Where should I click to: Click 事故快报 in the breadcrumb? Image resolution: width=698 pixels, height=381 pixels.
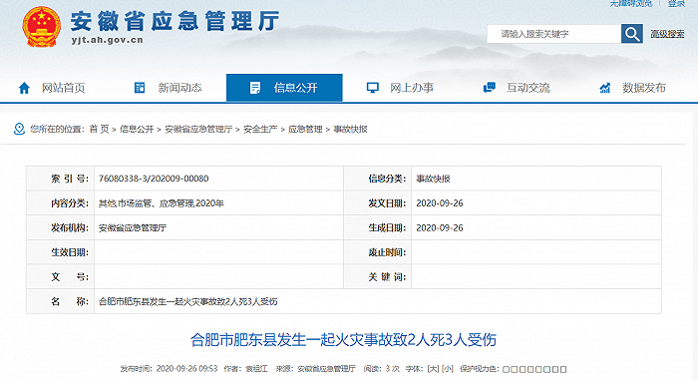(x=350, y=129)
